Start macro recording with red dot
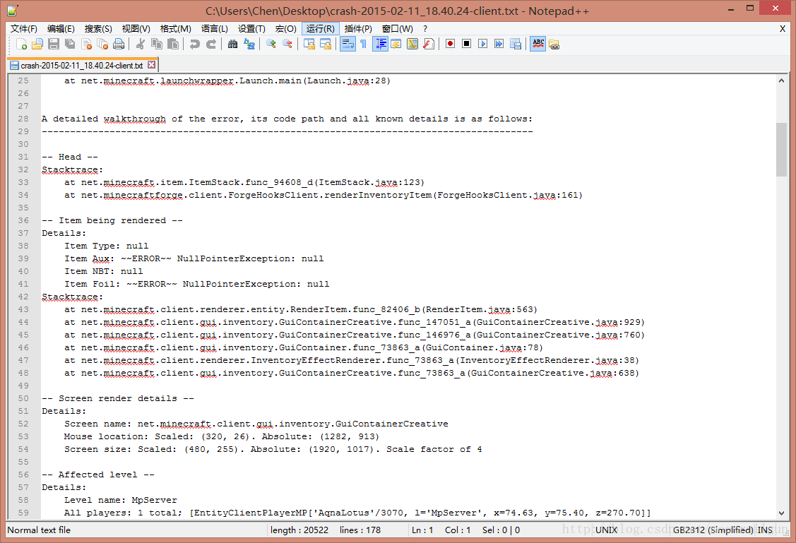The height and width of the screenshot is (543, 796). pos(450,44)
